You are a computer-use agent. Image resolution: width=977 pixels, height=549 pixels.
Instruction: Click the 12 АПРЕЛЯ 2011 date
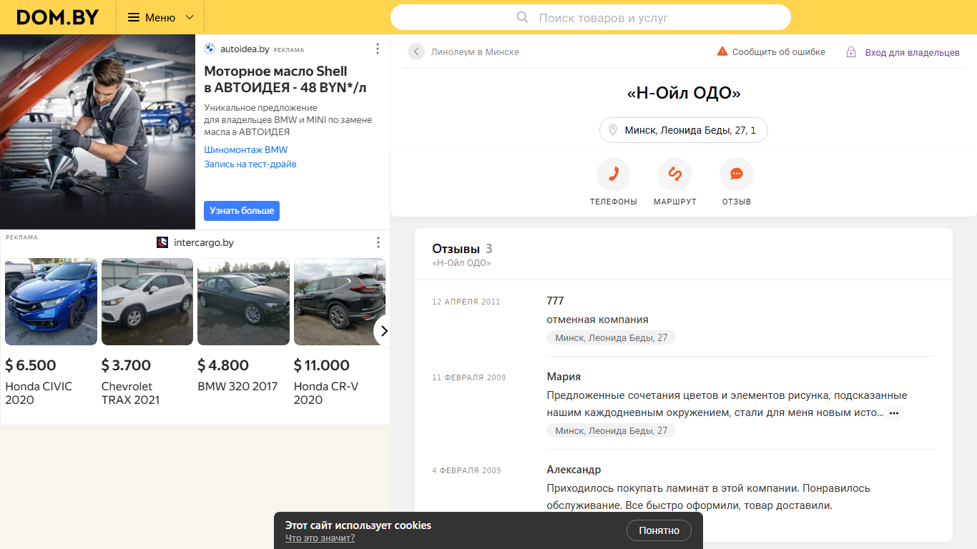click(x=466, y=302)
